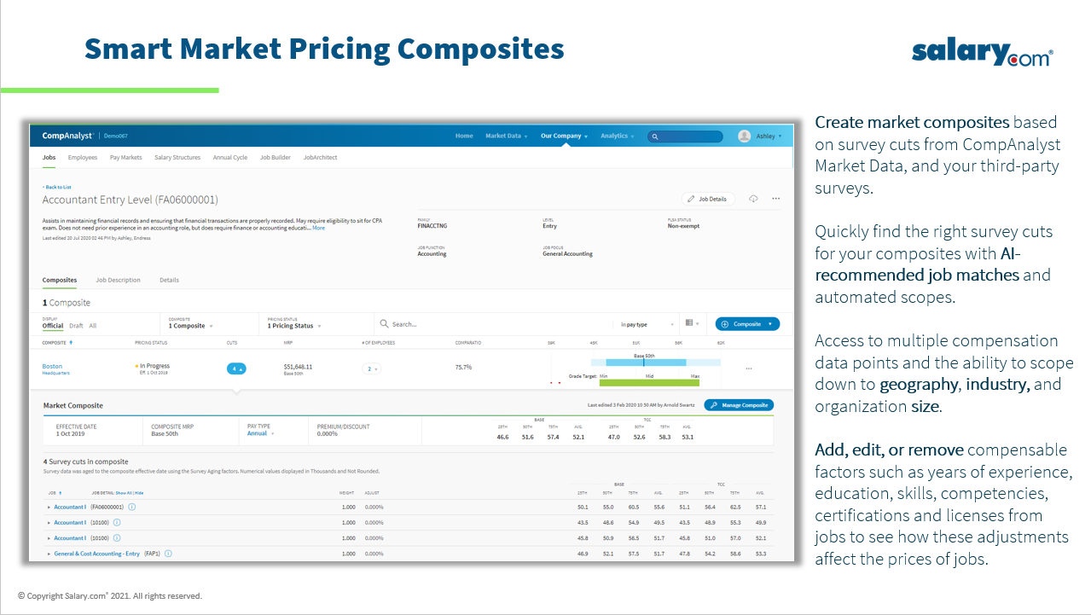Open the Boston row three-dot menu
The width and height of the screenshot is (1091, 615).
tap(749, 368)
